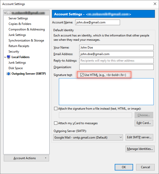Screen dimensions: 159x174
Task: Click the Edit Card button
Action: click(x=144, y=123)
